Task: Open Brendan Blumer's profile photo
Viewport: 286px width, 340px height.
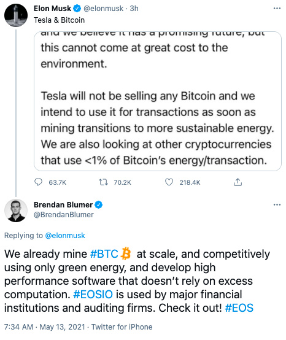Action: [16, 211]
